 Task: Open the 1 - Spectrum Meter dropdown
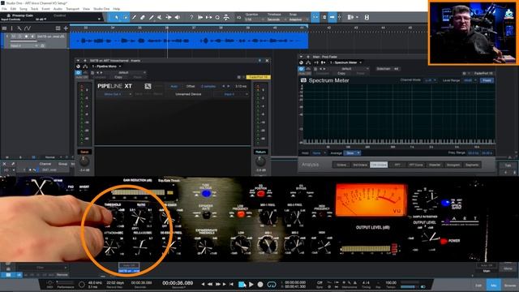(x=345, y=62)
